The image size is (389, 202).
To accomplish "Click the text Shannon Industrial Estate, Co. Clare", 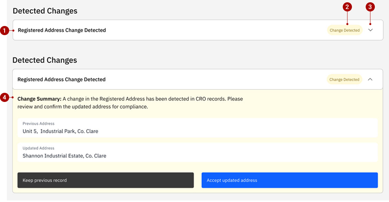I will coord(64,156).
